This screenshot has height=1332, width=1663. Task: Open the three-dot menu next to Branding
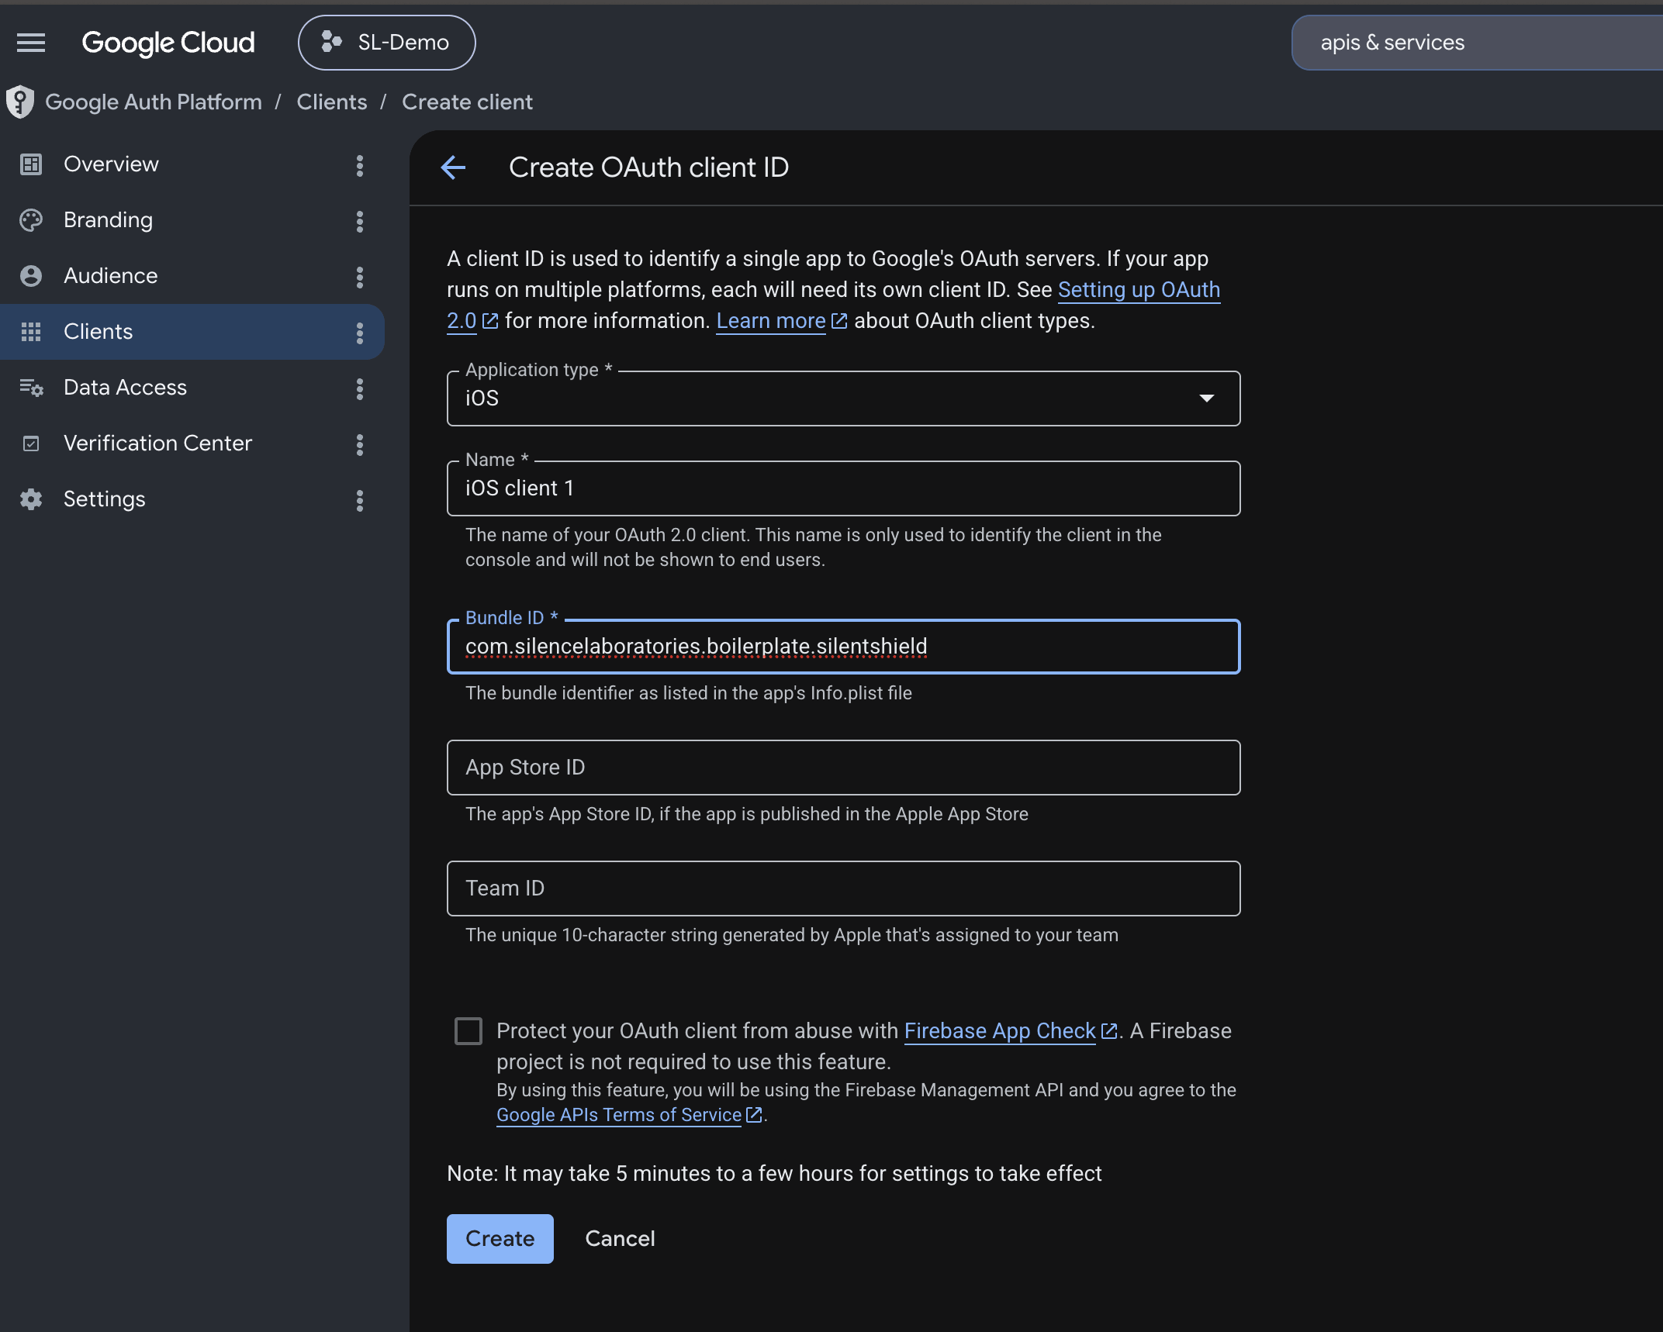(360, 221)
